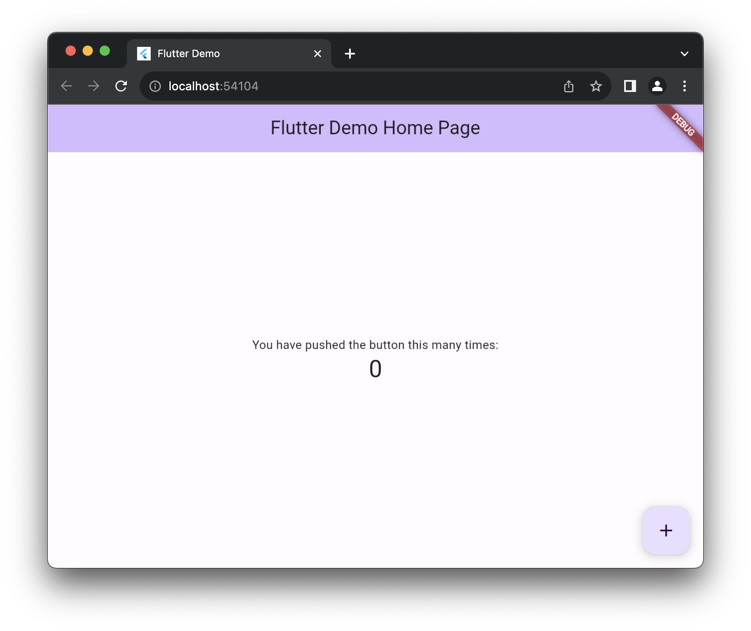Click 'You have pushed the button' text
Image resolution: width=751 pixels, height=631 pixels.
[x=375, y=345]
